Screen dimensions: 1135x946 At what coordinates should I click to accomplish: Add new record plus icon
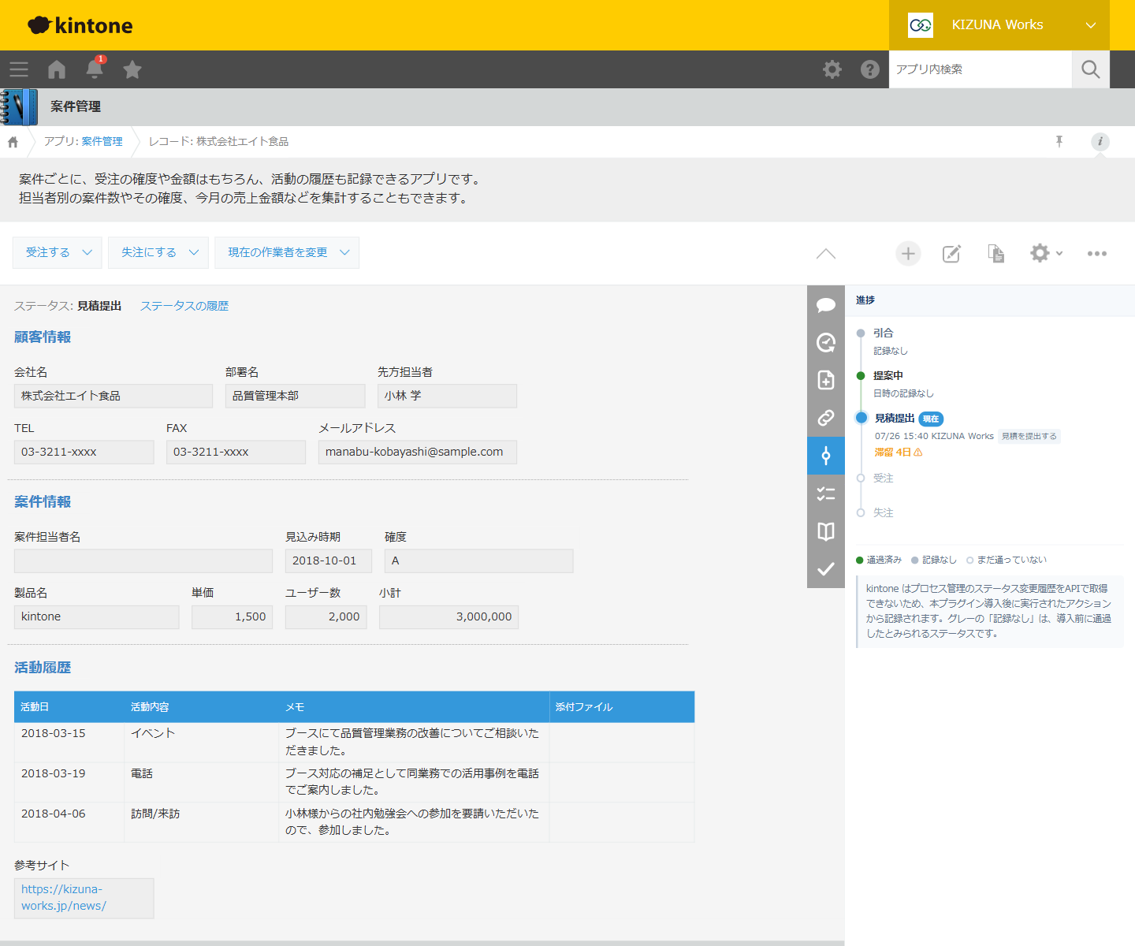click(908, 253)
